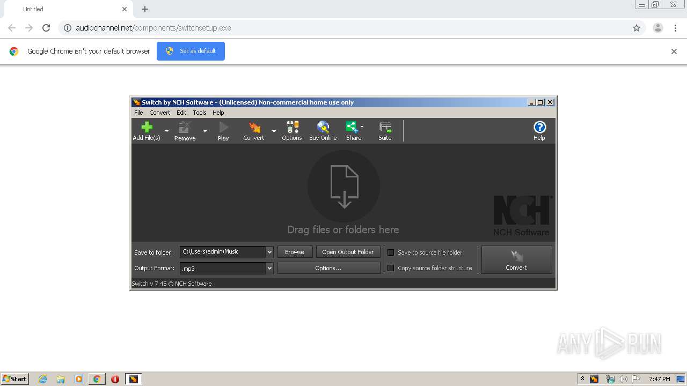Expand the Save to folder dropdown

pyautogui.click(x=269, y=252)
